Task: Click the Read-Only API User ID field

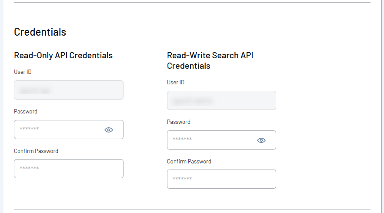Action: 69,90
